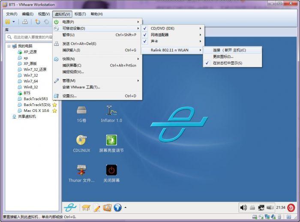Open the 编辑(E) menu
The image size is (300, 222).
(x=28, y=14)
